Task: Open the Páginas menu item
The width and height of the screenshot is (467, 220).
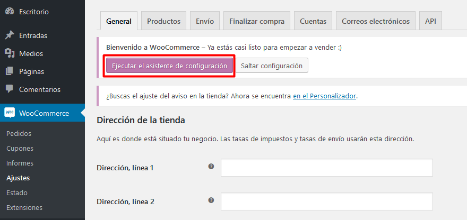Action: tap(42, 71)
